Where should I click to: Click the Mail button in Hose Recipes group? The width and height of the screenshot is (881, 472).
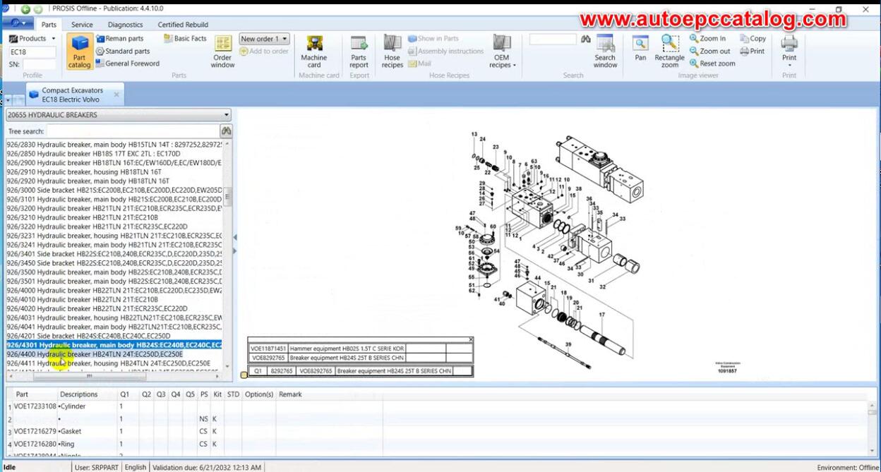[419, 63]
